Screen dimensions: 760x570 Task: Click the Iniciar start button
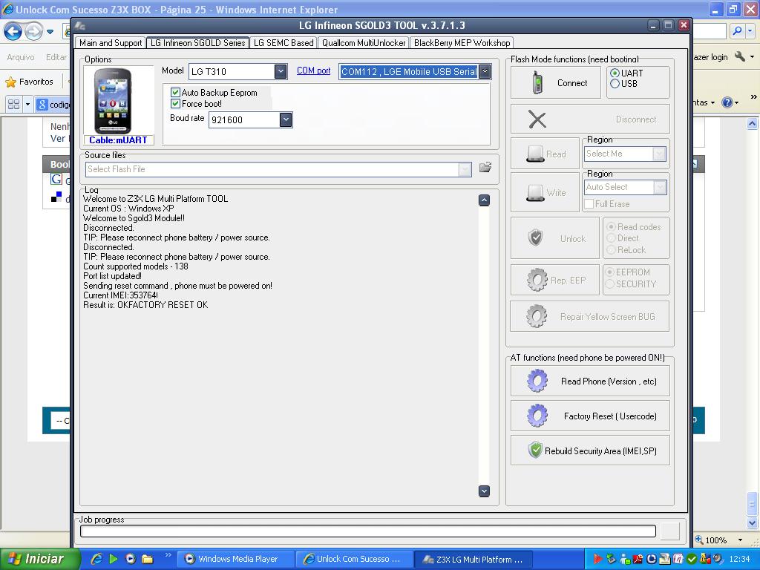click(40, 559)
